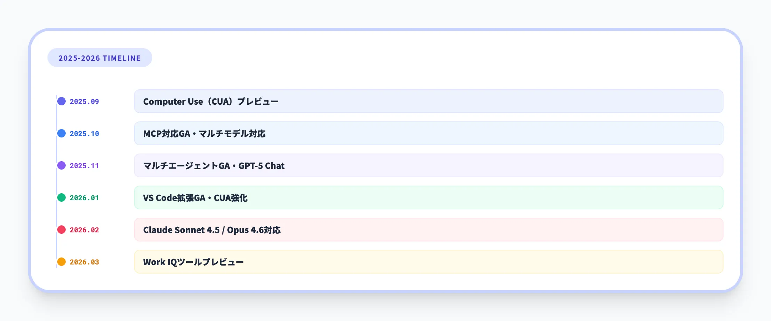Viewport: 771px width, 321px height.
Task: Open the VS Code拡張GA・CUA強化 card
Action: [428, 197]
